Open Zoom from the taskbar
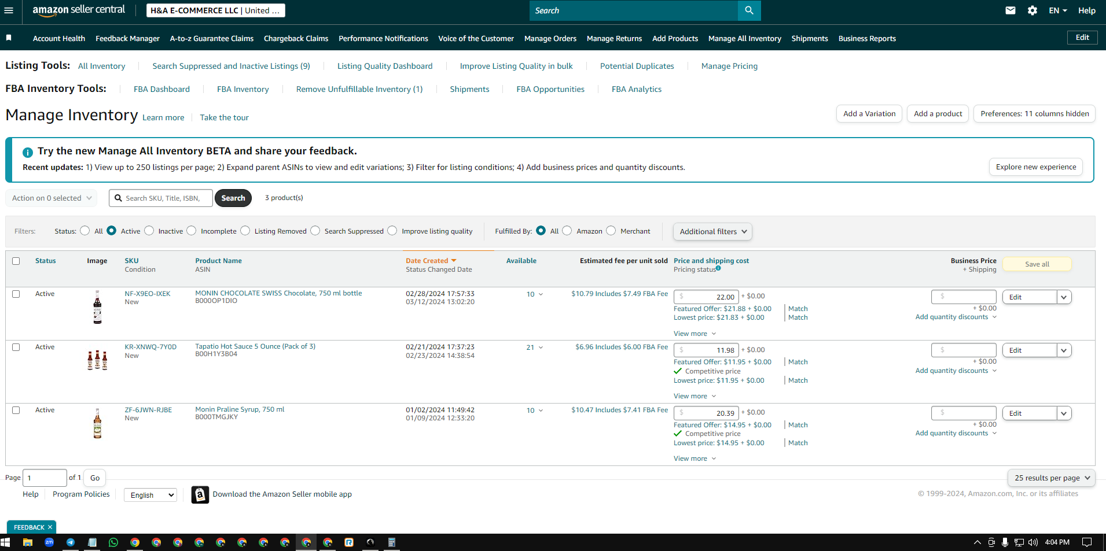Viewport: 1106px width, 551px height. (x=49, y=542)
